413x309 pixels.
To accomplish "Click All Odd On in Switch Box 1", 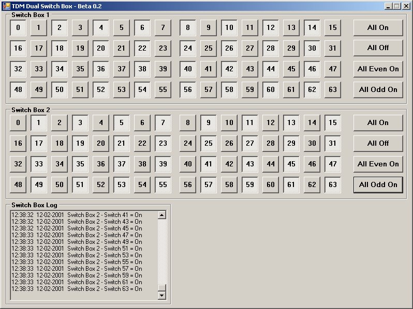I will (x=378, y=90).
